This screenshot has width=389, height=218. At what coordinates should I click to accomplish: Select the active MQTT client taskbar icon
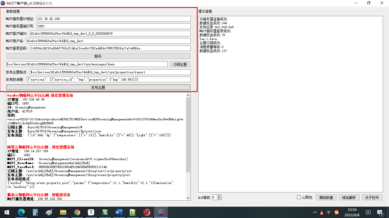[x=161, y=212]
